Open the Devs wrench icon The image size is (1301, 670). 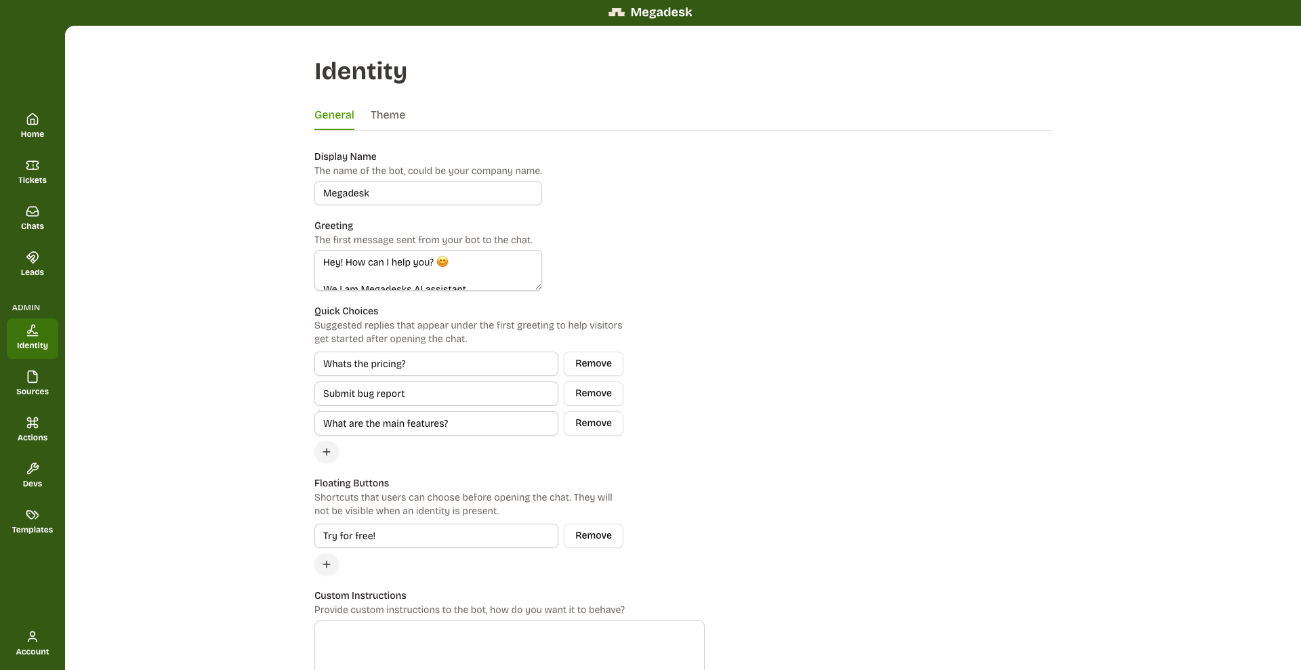coord(33,469)
